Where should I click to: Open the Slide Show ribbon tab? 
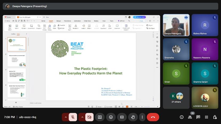(87, 21)
